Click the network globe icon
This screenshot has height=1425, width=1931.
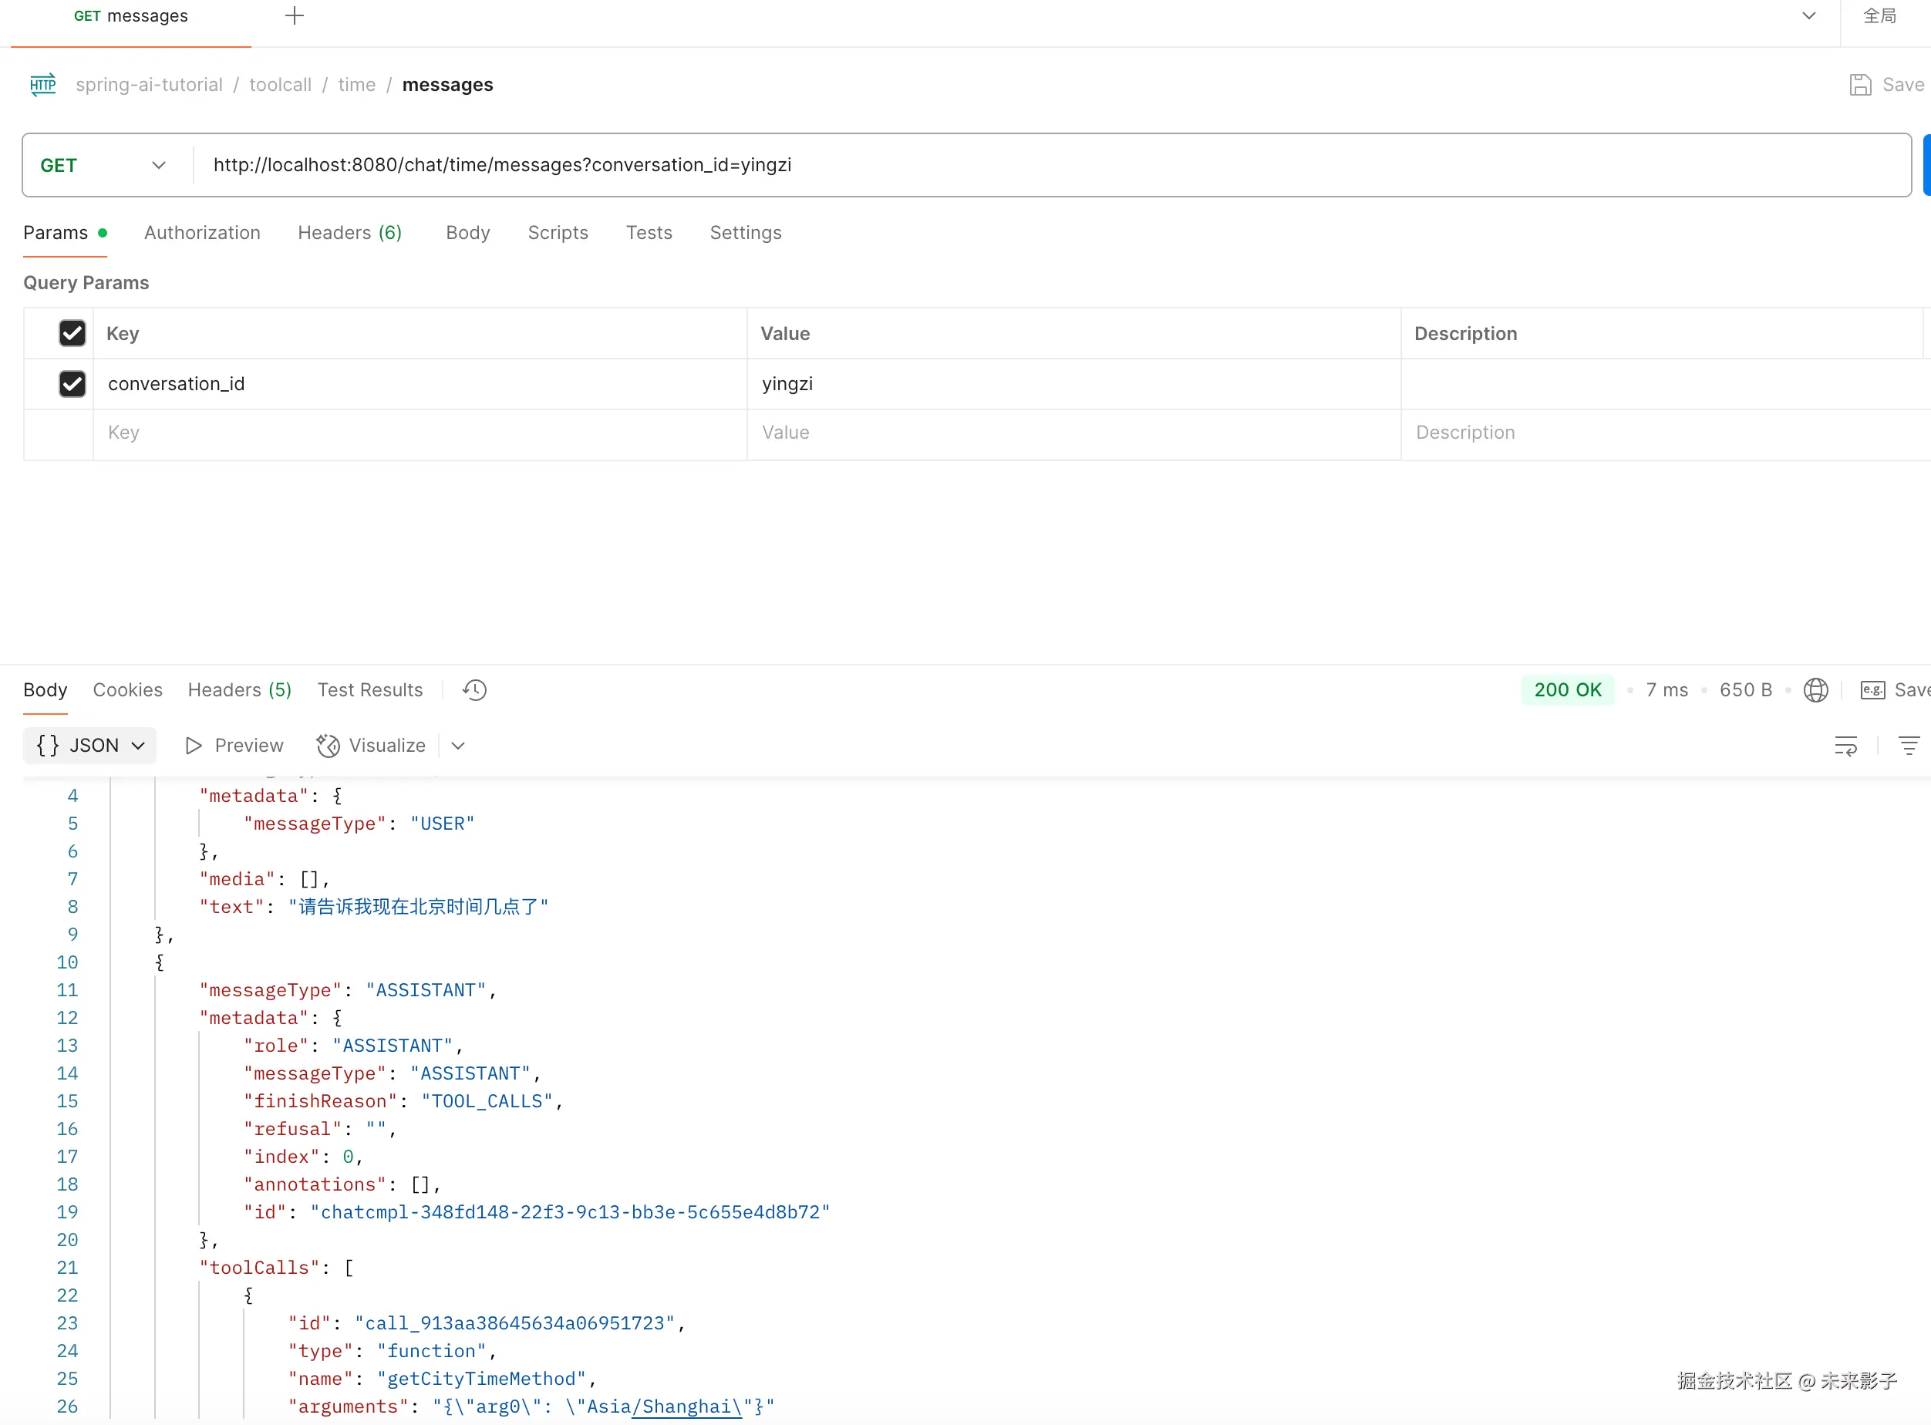coord(1815,690)
